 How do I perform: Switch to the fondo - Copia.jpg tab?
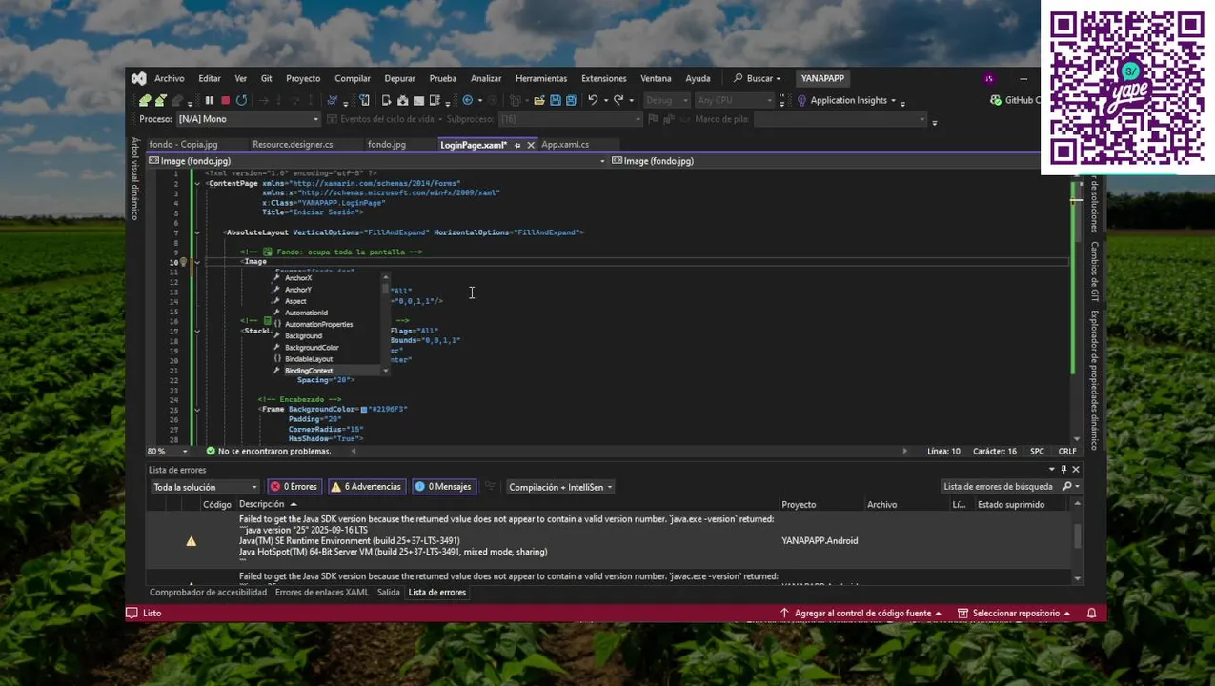pos(183,145)
